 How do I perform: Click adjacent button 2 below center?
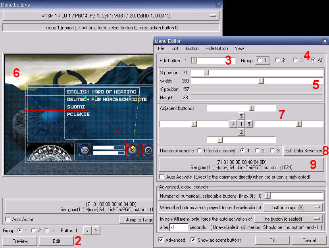pyautogui.click(x=241, y=132)
